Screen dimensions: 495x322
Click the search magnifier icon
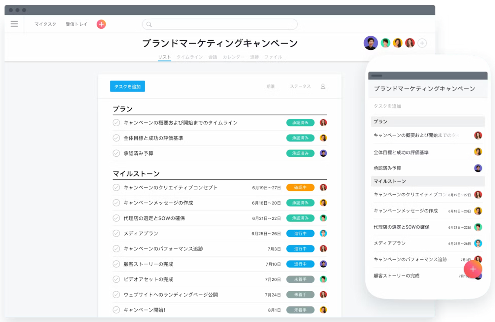(x=149, y=24)
